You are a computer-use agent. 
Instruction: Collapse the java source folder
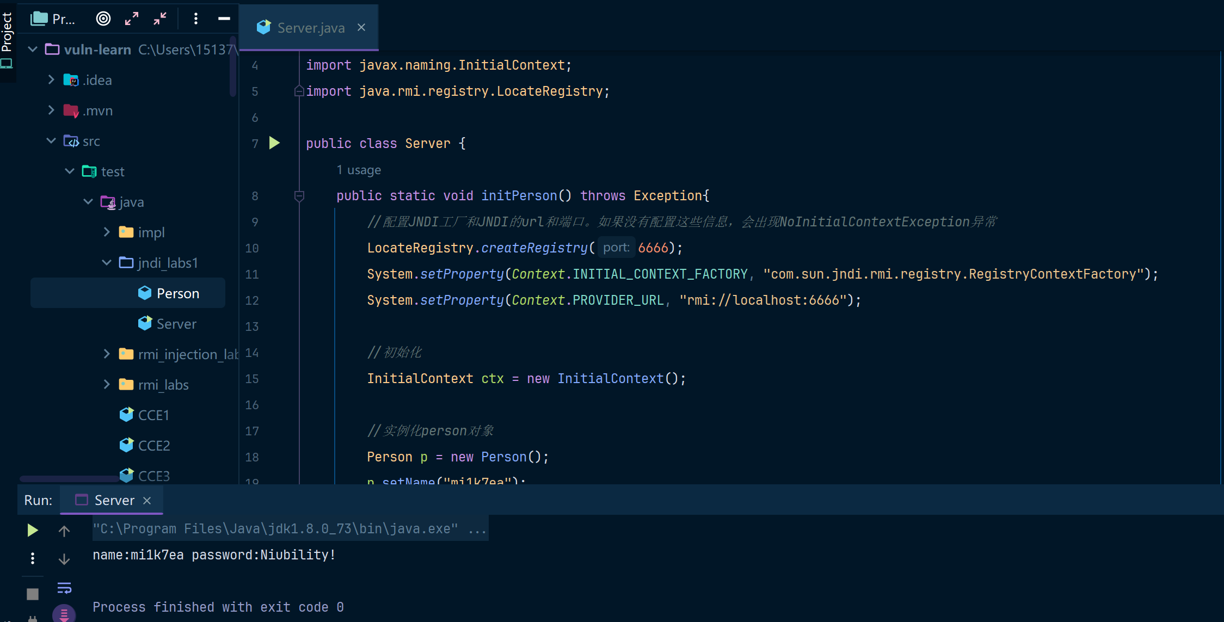coord(88,202)
